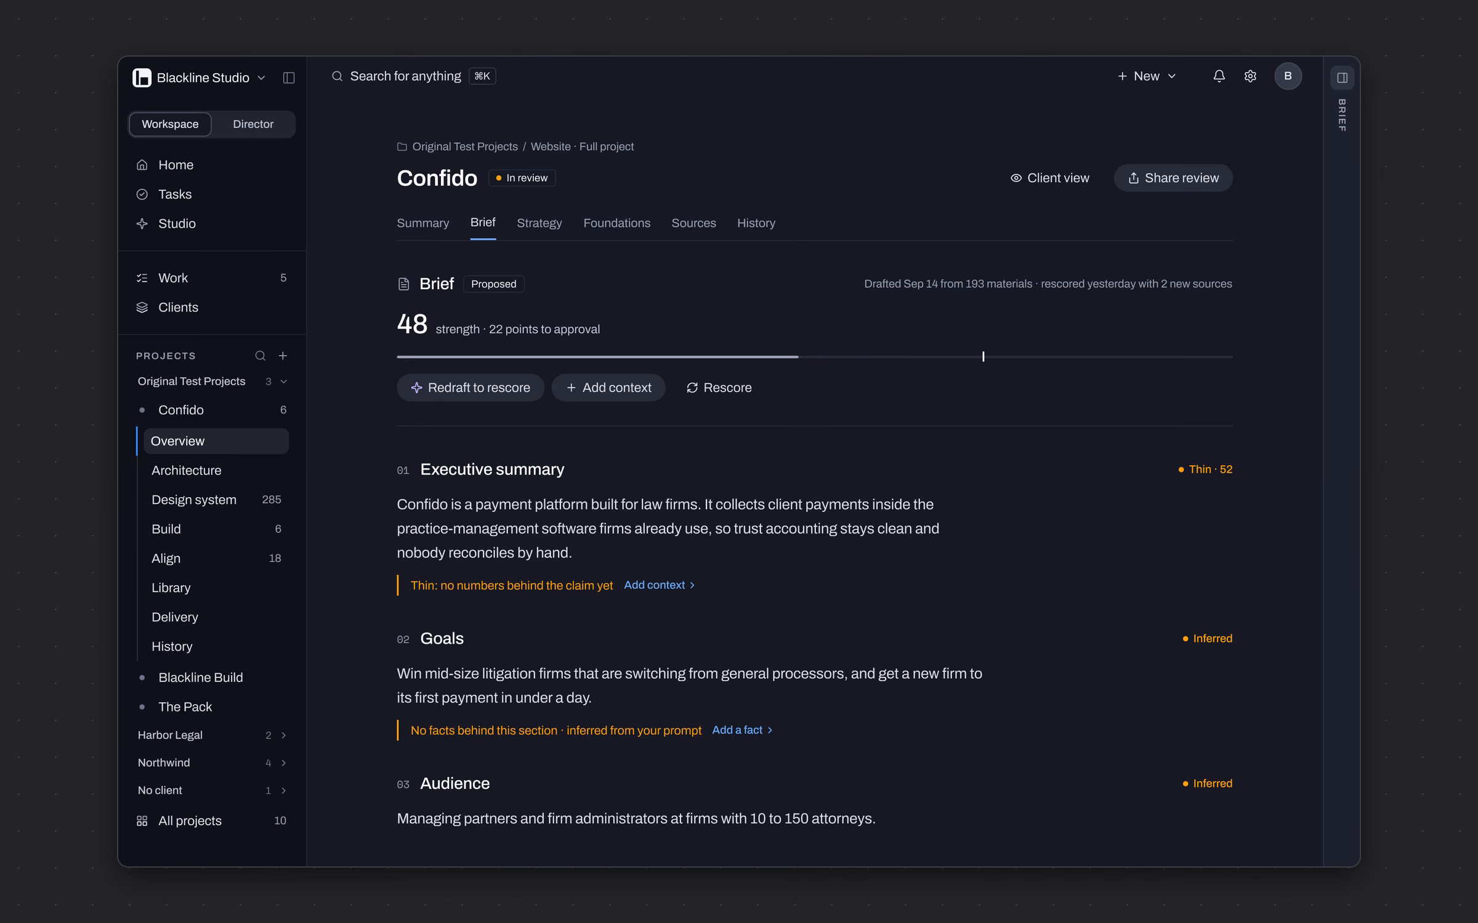Expand the No client group
This screenshot has width=1478, height=923.
(284, 791)
